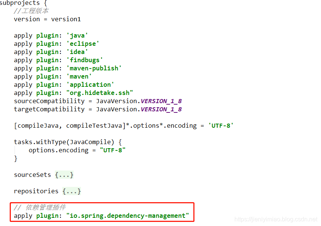Click the sourceCompatibility assignment line

pyautogui.click(x=98, y=101)
